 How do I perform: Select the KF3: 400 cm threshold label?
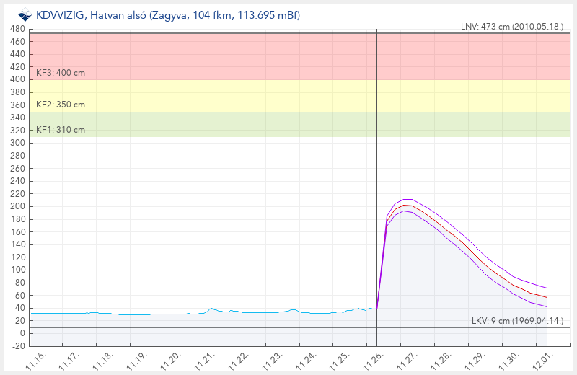(61, 73)
